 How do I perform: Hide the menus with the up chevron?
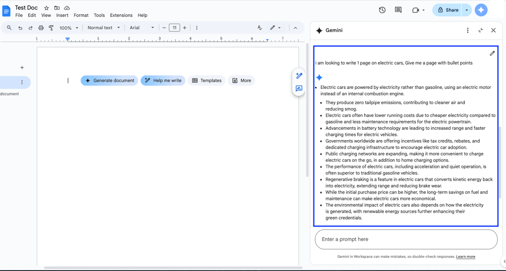click(x=295, y=28)
